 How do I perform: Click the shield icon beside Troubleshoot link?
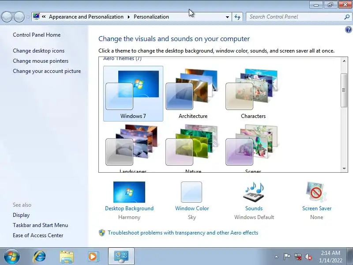tap(102, 233)
